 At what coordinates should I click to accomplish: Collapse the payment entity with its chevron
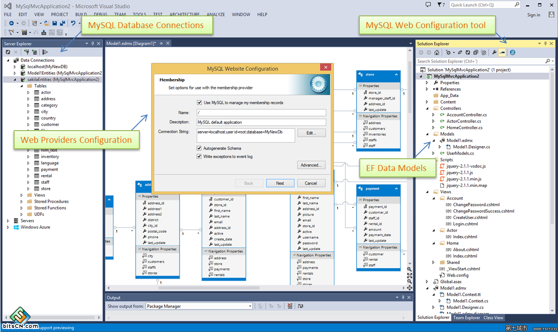point(396,189)
